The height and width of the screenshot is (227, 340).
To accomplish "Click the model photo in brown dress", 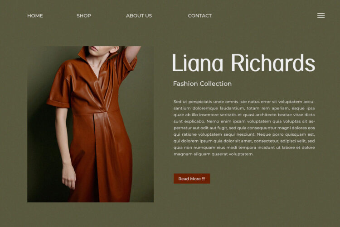I will 90,124.
